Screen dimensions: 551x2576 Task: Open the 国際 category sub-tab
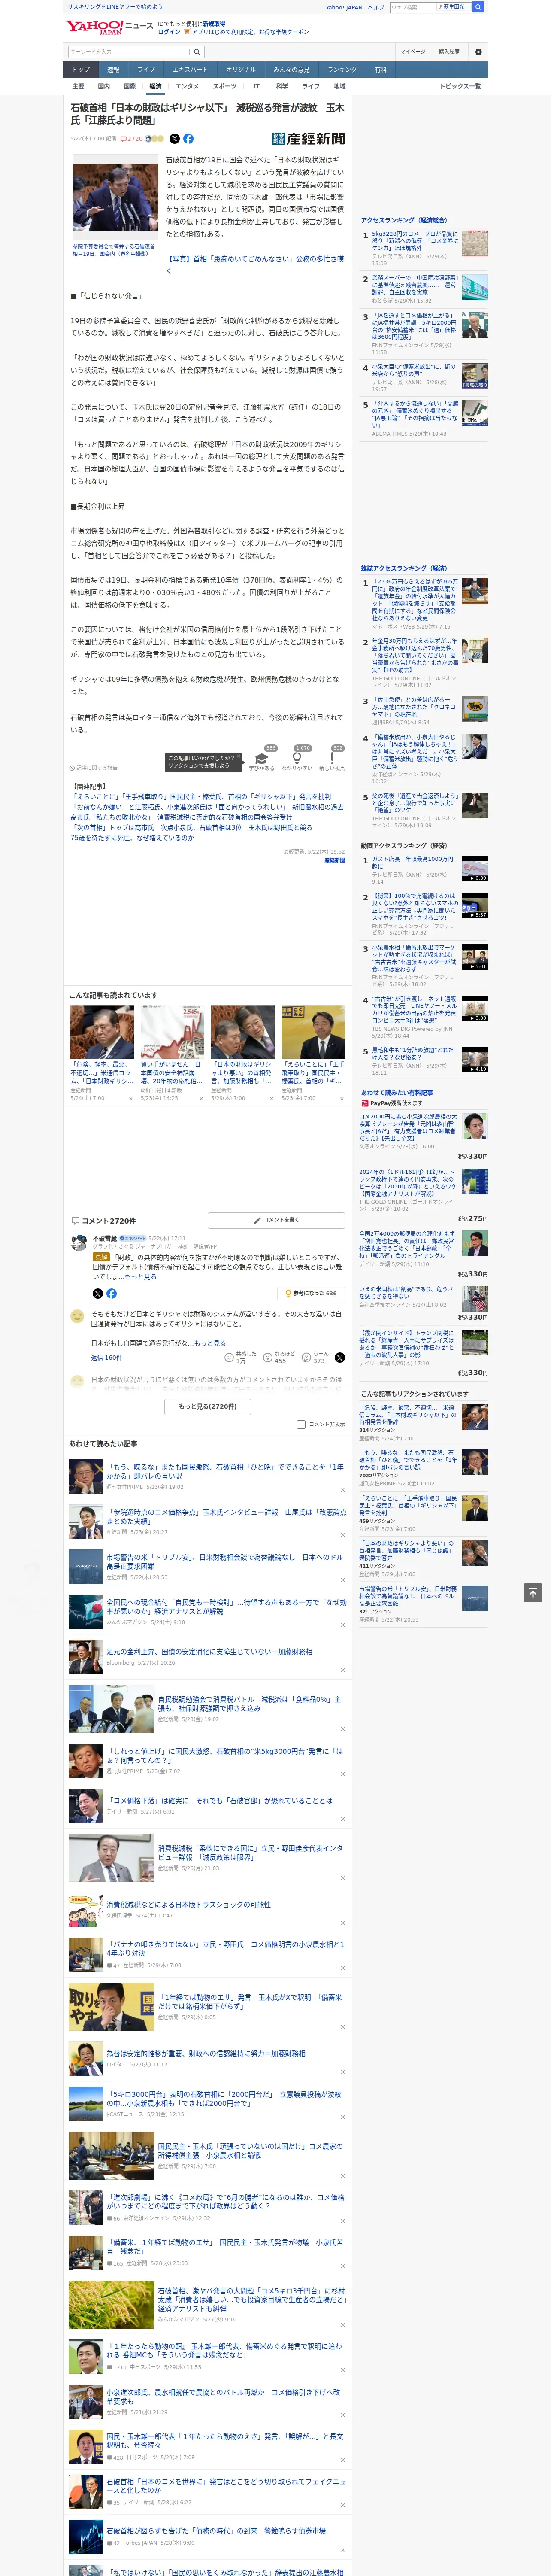pos(129,86)
